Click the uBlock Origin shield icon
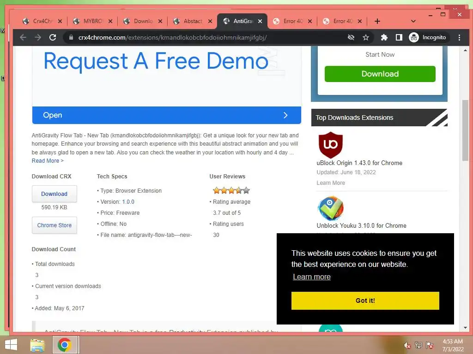The height and width of the screenshot is (354, 473). (331, 145)
